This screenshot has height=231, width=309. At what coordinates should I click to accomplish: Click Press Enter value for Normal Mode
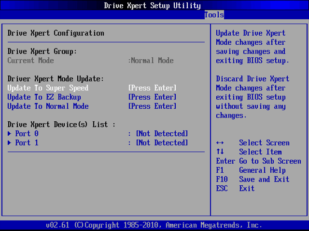point(152,106)
